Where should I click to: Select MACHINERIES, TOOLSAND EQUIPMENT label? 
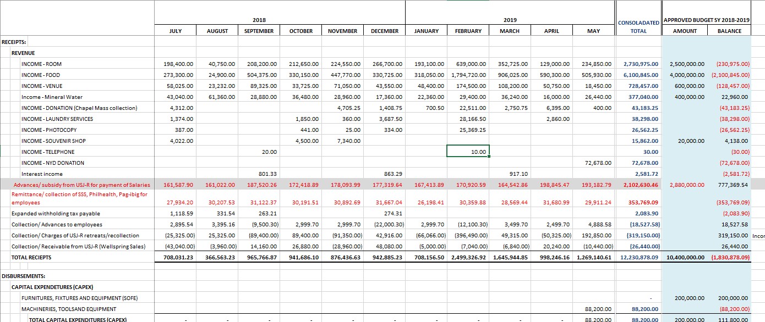tap(69, 309)
